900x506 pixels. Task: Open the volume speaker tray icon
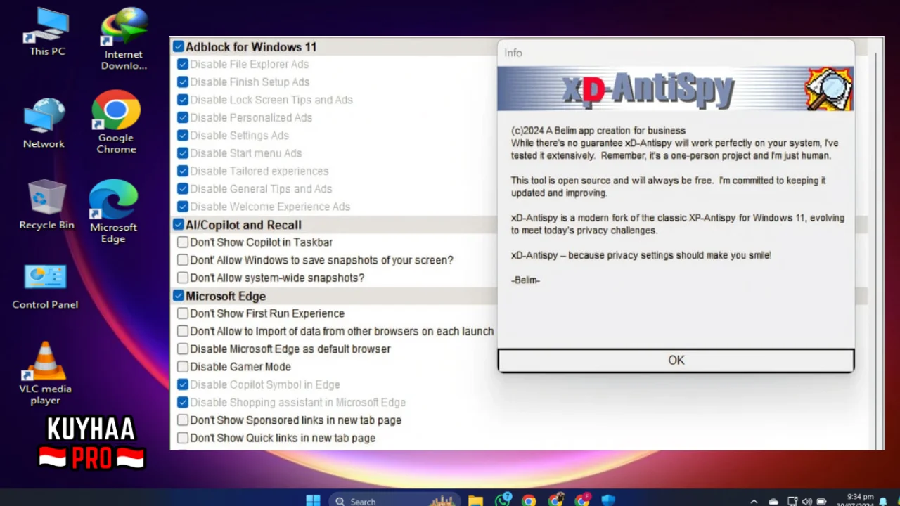(x=806, y=501)
